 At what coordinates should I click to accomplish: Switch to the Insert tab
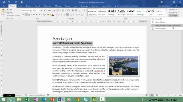[x=20, y=6]
